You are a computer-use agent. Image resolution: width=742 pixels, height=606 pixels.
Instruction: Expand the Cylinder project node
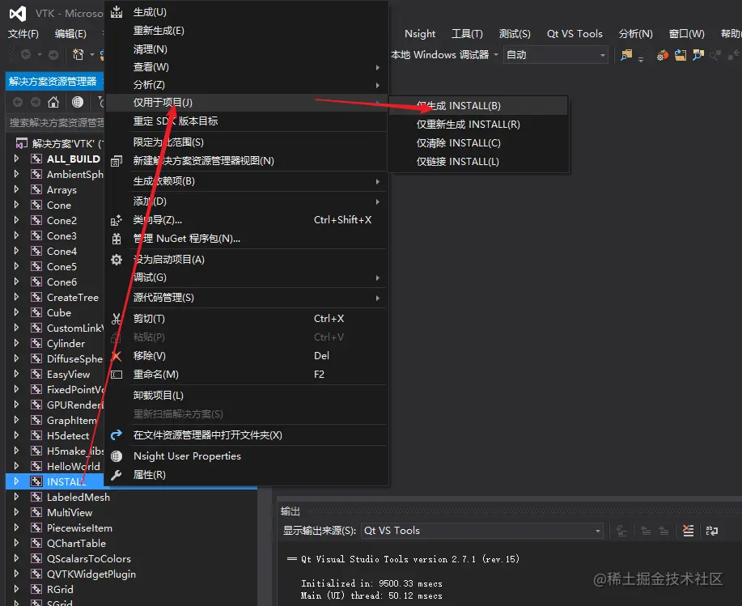(x=16, y=343)
